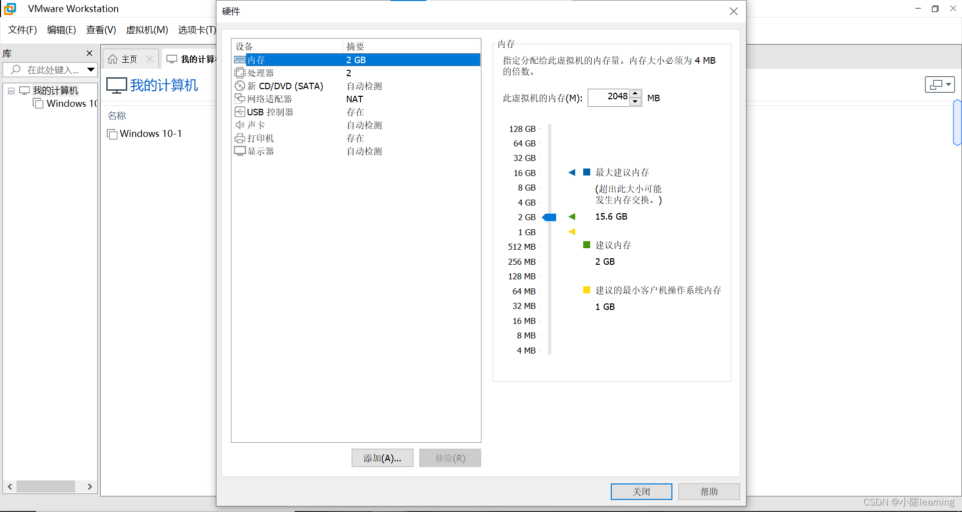Click the 4 MB slider scale label

526,351
